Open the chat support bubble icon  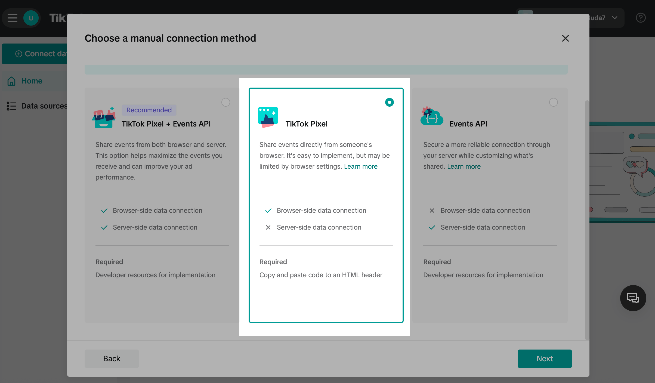click(x=633, y=298)
